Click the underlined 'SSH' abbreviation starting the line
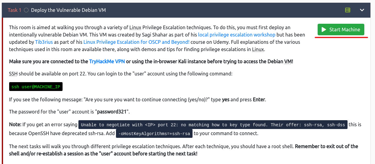This screenshot has height=164, width=375. 13,74
